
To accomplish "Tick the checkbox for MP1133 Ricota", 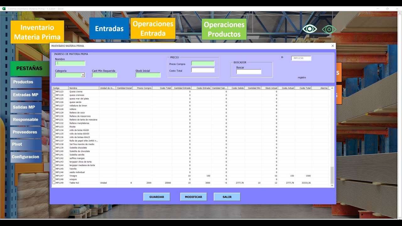I will (x=54, y=126).
